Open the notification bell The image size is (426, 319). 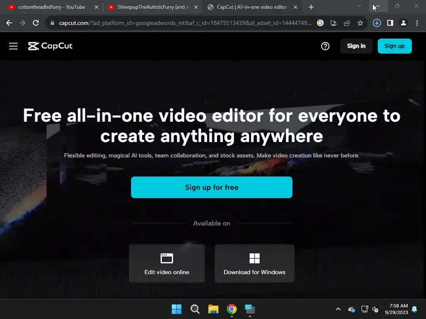(x=415, y=309)
